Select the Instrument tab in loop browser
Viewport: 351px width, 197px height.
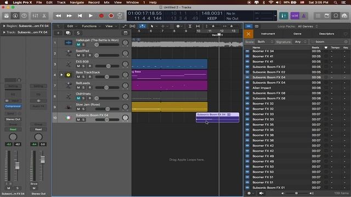click(x=268, y=34)
